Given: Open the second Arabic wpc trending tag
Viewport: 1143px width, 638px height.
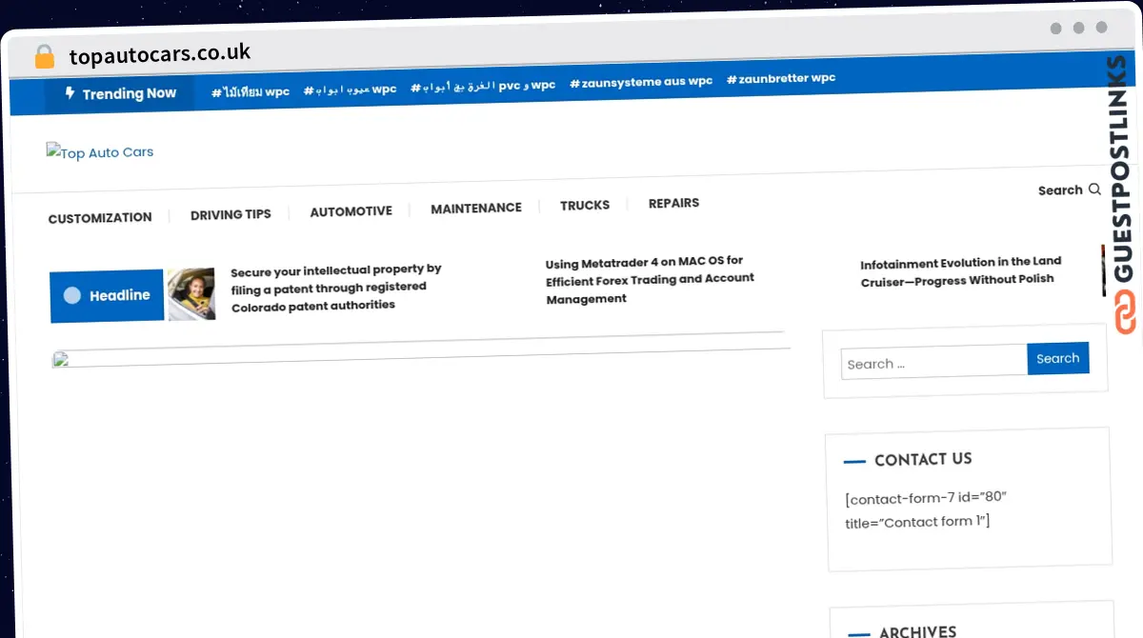Looking at the screenshot, I should 350,90.
